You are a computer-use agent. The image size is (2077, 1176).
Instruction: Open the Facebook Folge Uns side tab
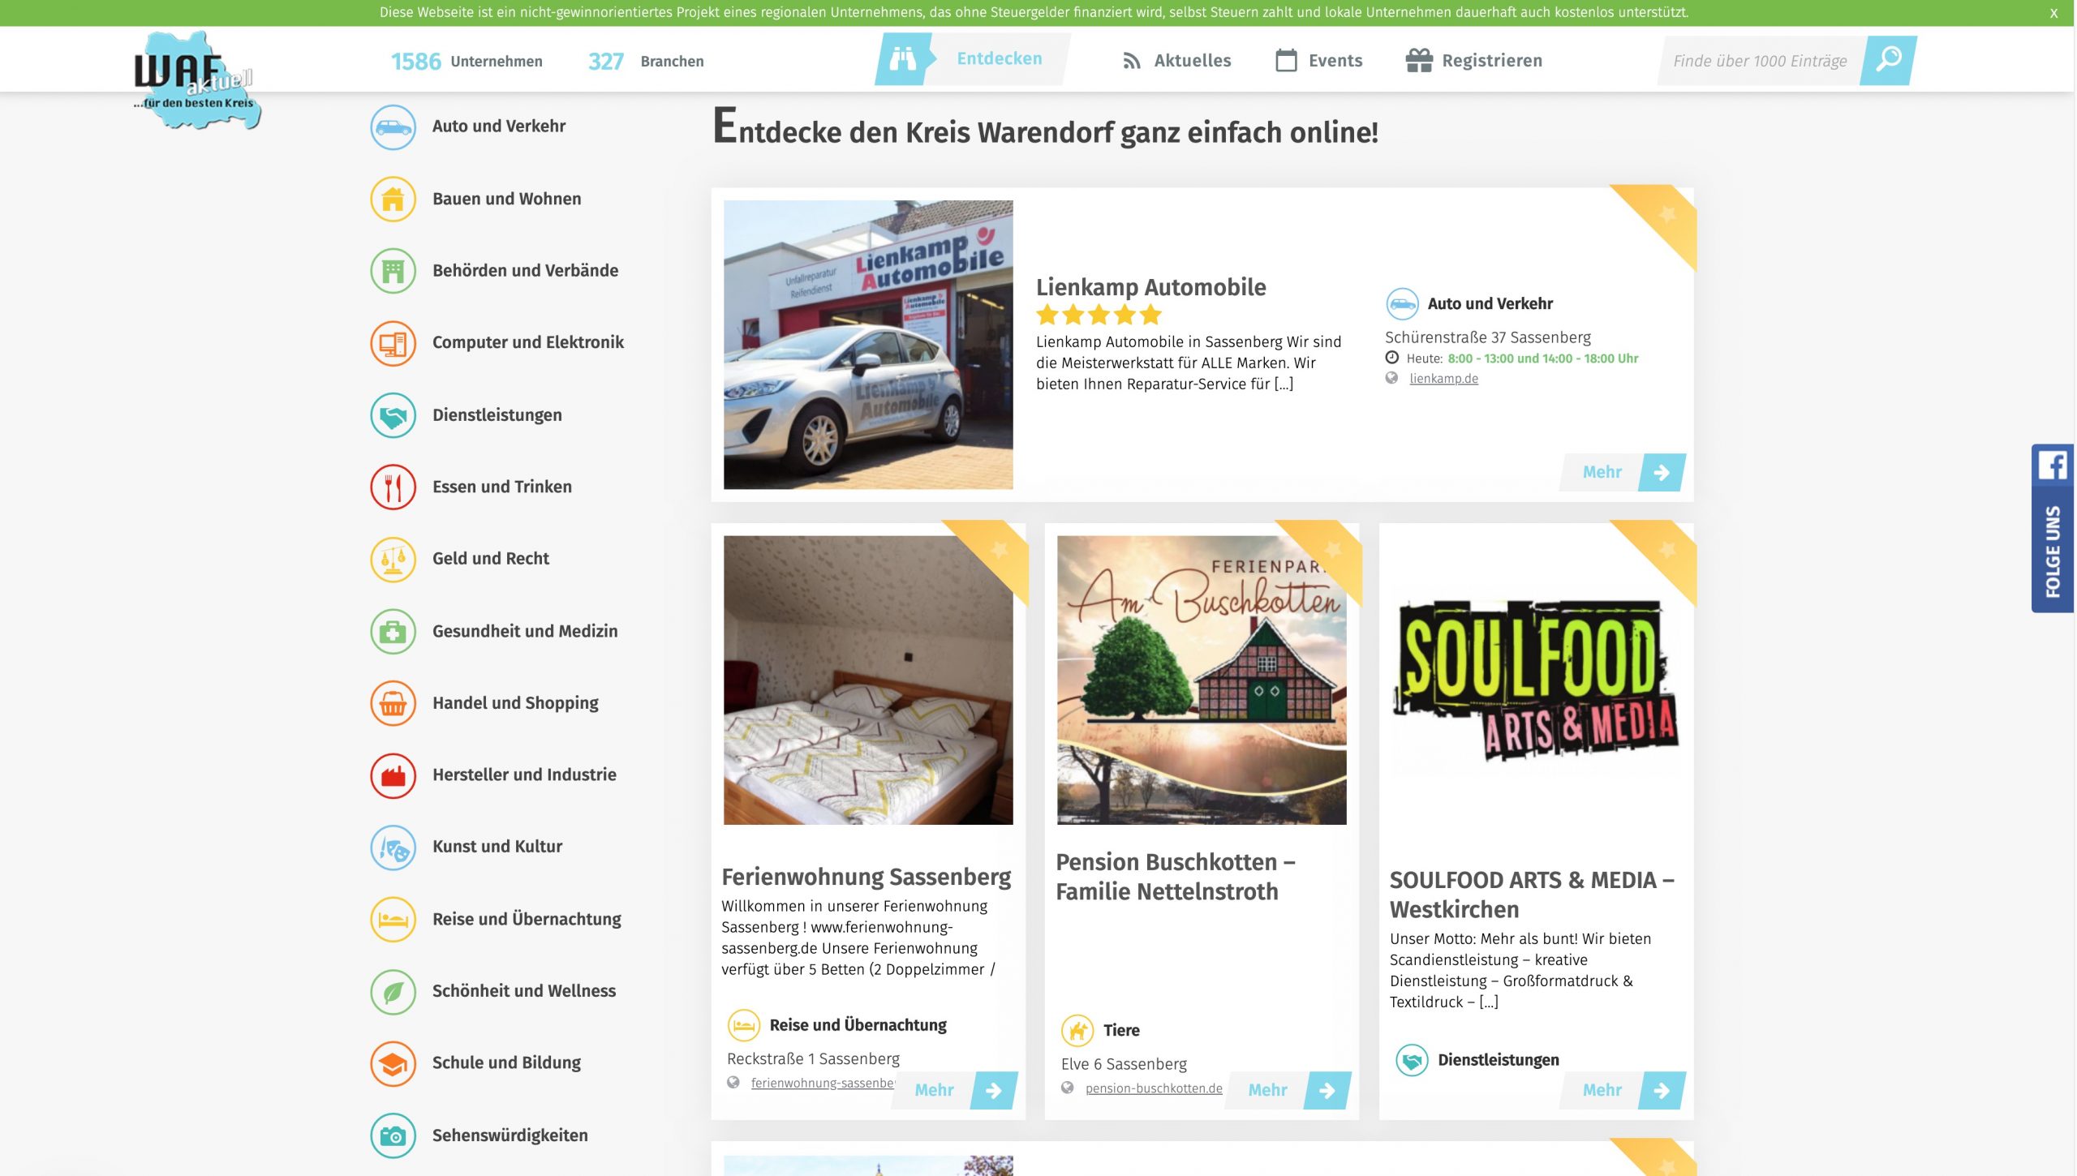pos(2053,528)
